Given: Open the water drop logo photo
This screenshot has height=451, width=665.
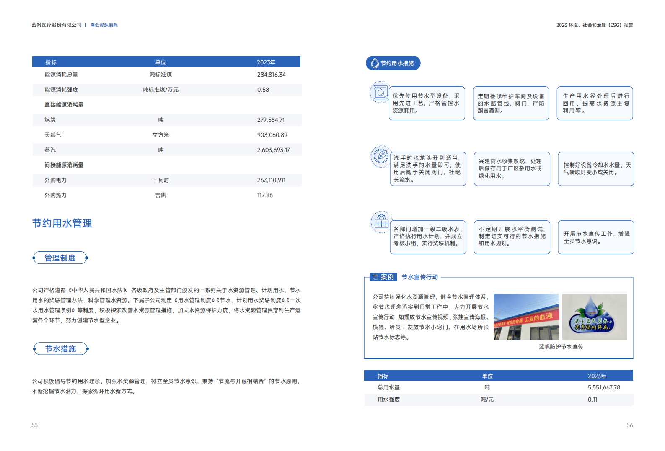Looking at the screenshot, I should pos(594,317).
